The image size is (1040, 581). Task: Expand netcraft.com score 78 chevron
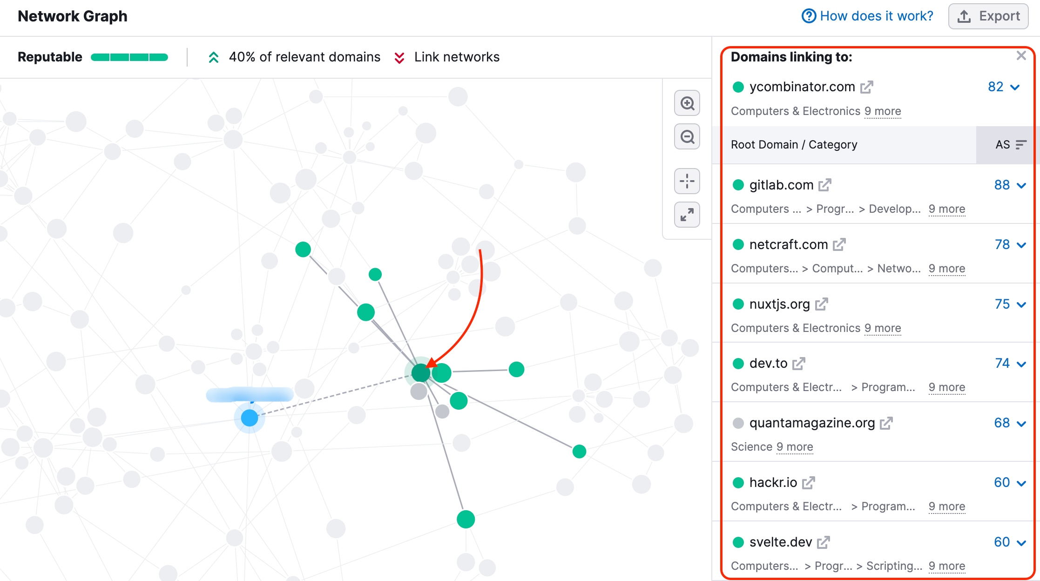[x=1021, y=245]
